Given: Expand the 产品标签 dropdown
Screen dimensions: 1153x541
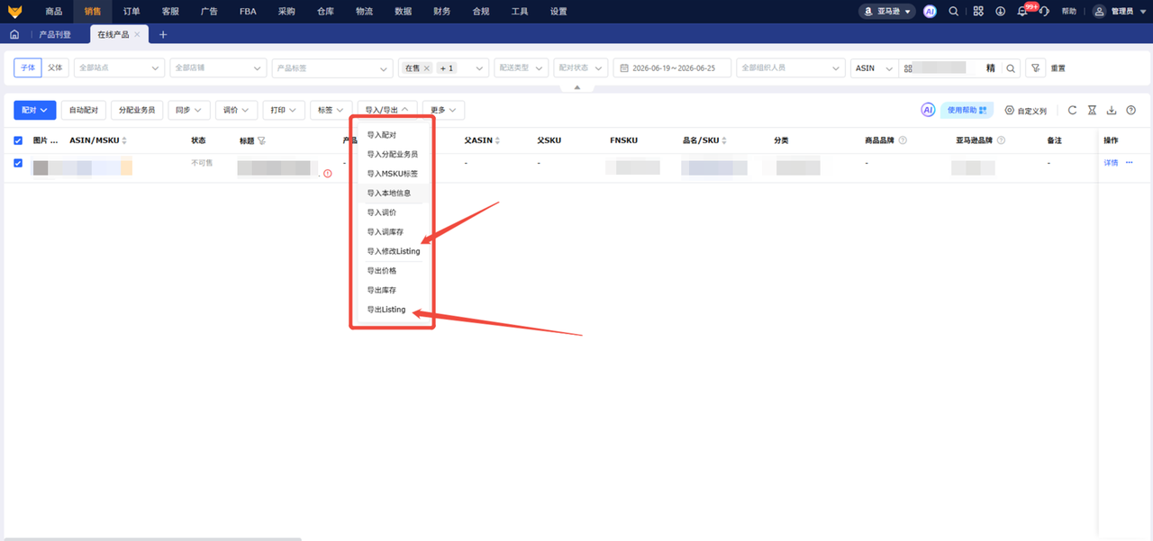Looking at the screenshot, I should (x=331, y=68).
